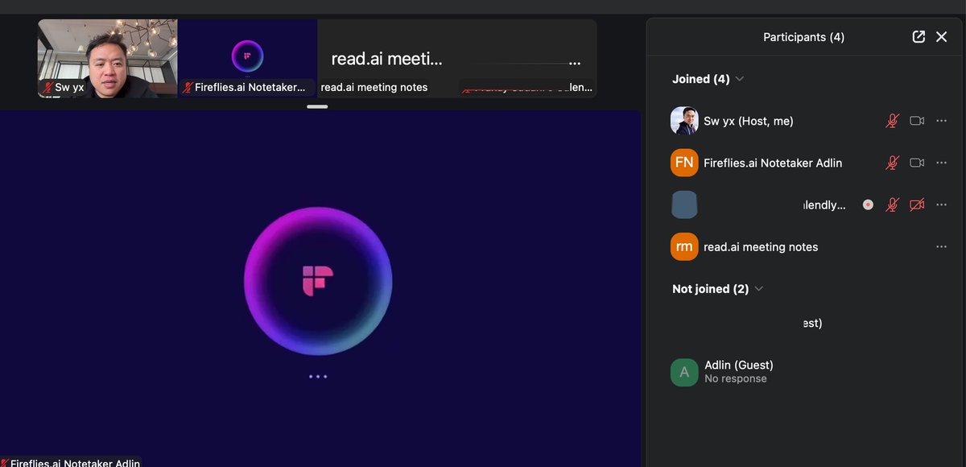This screenshot has height=467, width=966.
Task: Open more options in the 'lendly...' participant row
Action: pos(942,205)
